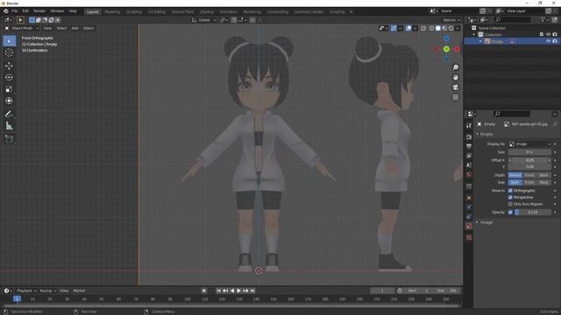Activate the Select Box tool
Image resolution: width=561 pixels, height=315 pixels.
tap(9, 41)
